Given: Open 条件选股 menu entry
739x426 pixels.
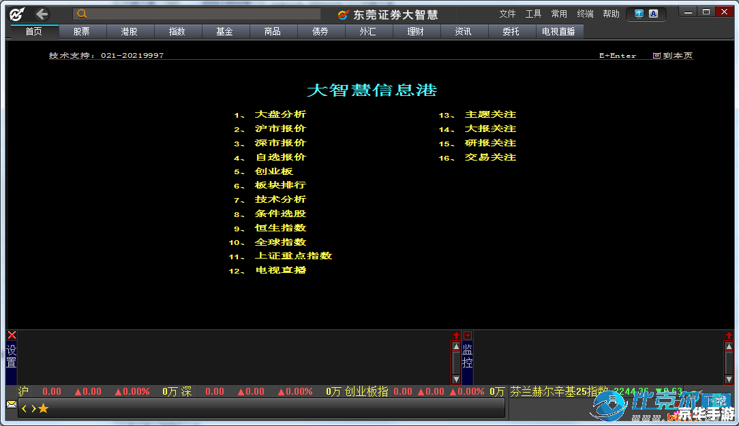Looking at the screenshot, I should tap(280, 214).
